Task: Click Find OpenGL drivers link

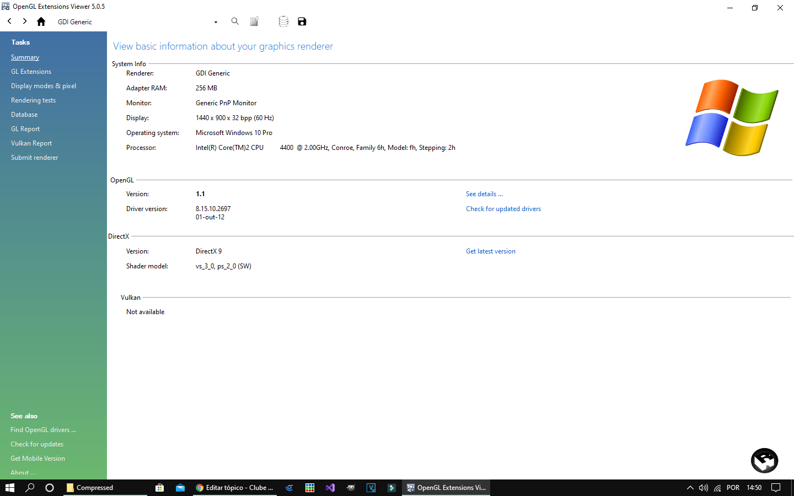Action: [43, 430]
